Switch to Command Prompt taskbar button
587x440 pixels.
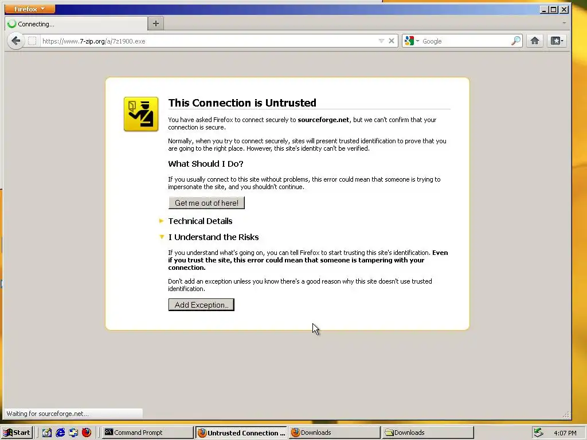(148, 433)
